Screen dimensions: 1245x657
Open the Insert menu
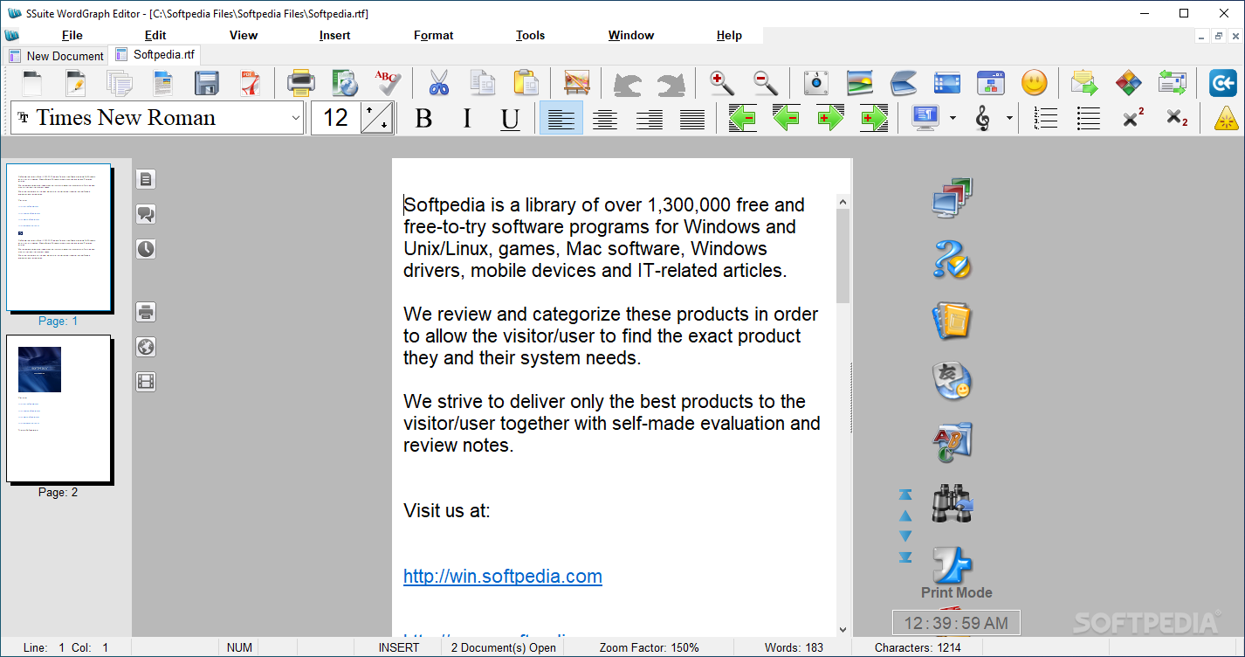click(x=334, y=35)
